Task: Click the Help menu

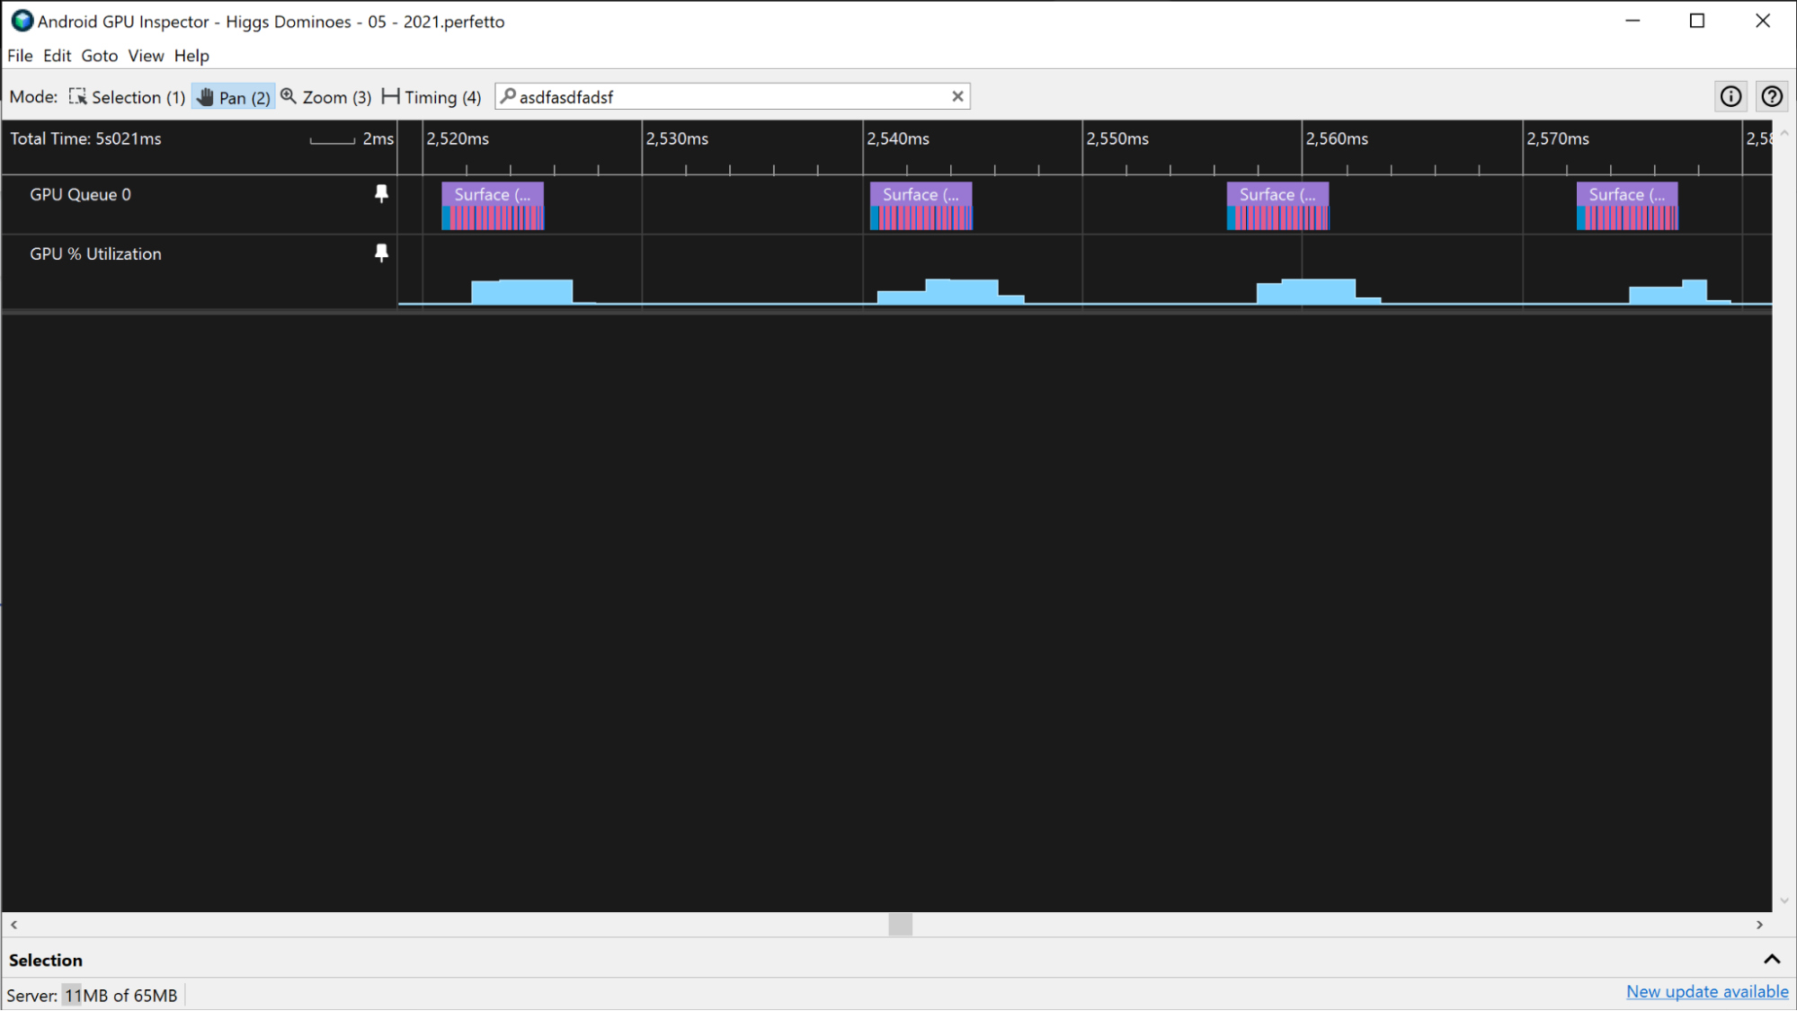Action: click(191, 56)
